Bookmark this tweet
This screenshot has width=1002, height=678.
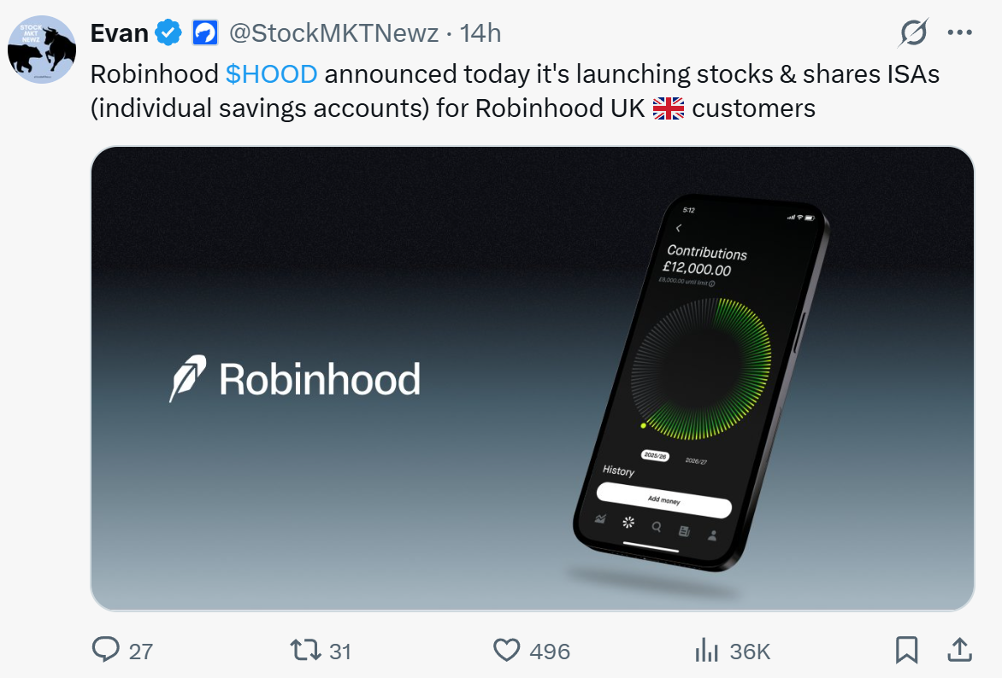point(906,650)
